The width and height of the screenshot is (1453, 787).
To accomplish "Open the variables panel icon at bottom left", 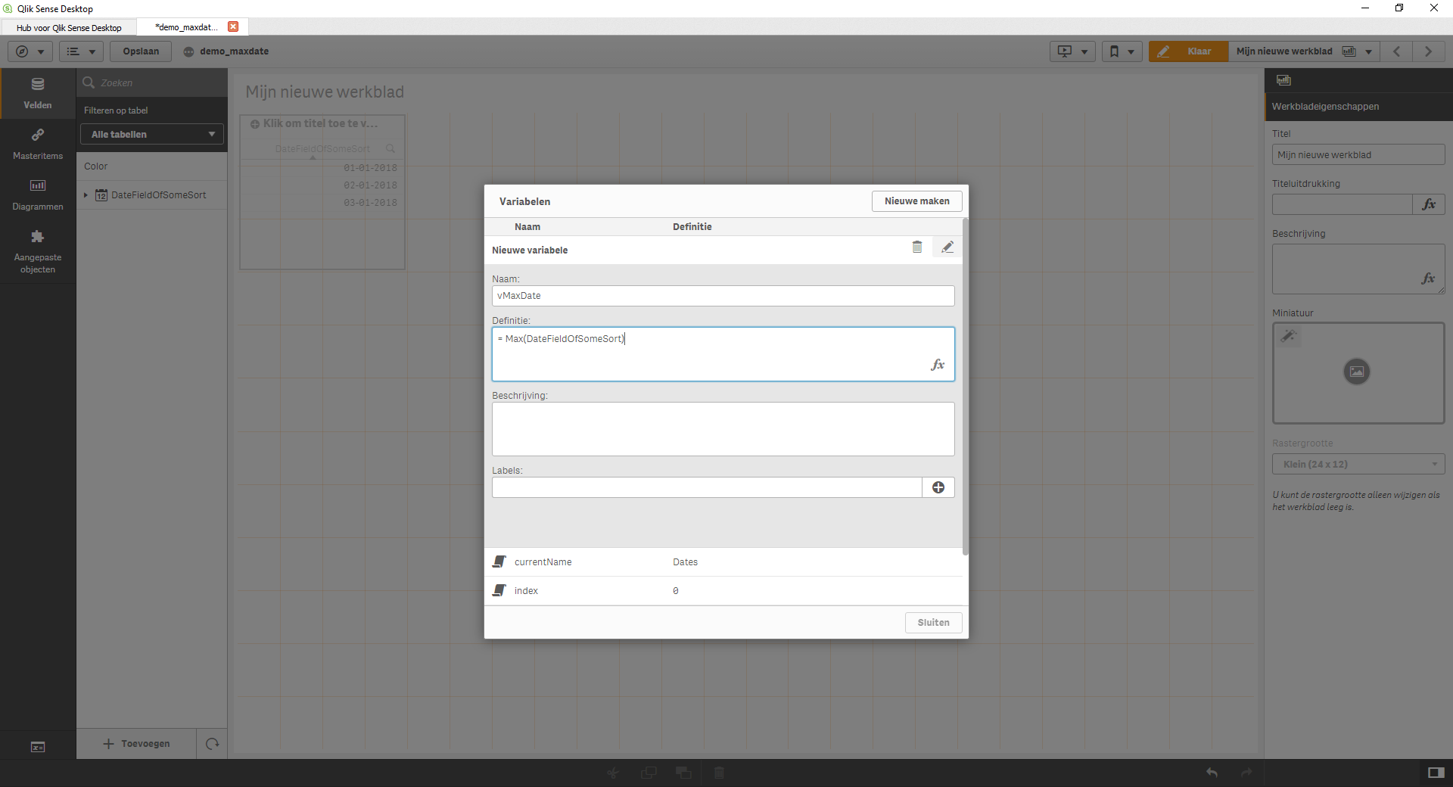I will 38,747.
